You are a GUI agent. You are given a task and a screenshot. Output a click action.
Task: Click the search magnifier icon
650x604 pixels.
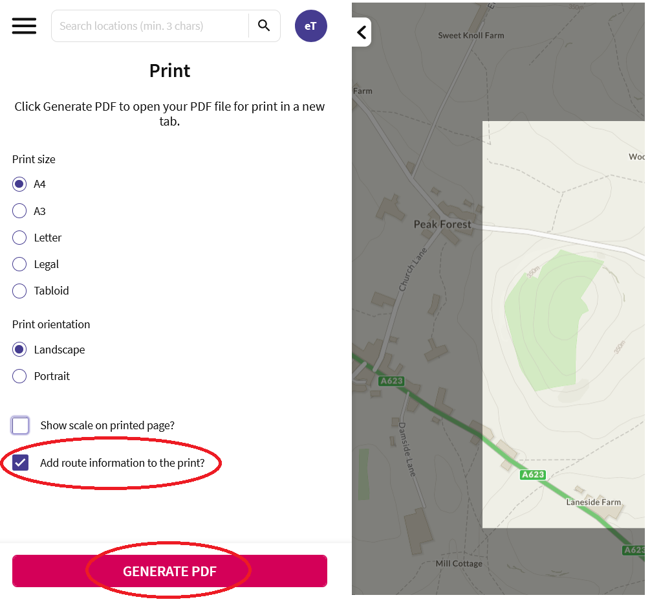[264, 25]
